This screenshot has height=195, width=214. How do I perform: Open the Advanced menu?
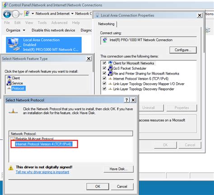[x=59, y=23]
